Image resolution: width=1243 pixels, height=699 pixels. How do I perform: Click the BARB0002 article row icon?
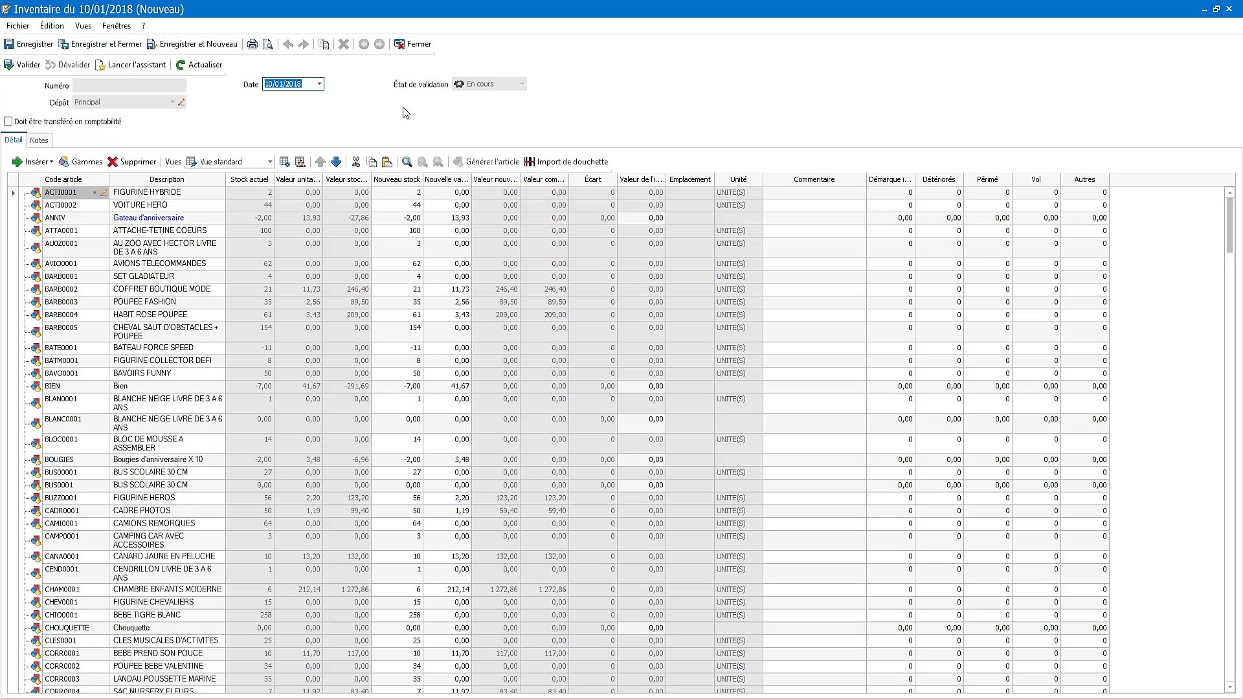pos(36,289)
